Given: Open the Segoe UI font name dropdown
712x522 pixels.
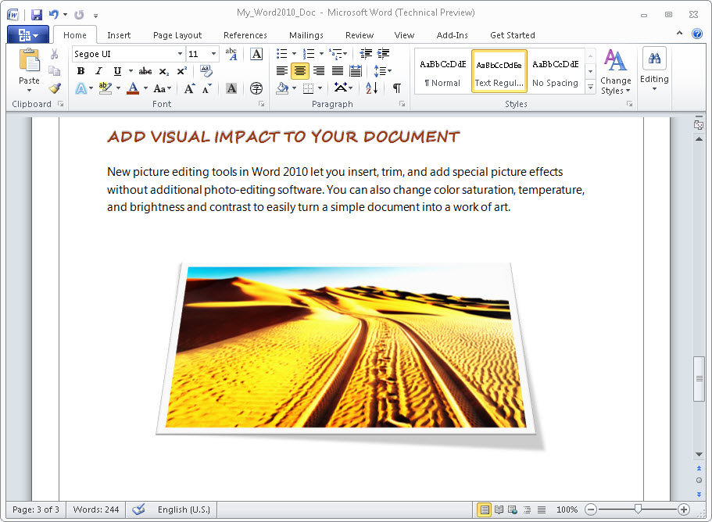Looking at the screenshot, I should (180, 54).
